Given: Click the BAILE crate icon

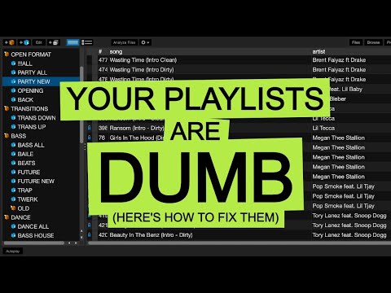Looking at the screenshot, I should coord(13,154).
